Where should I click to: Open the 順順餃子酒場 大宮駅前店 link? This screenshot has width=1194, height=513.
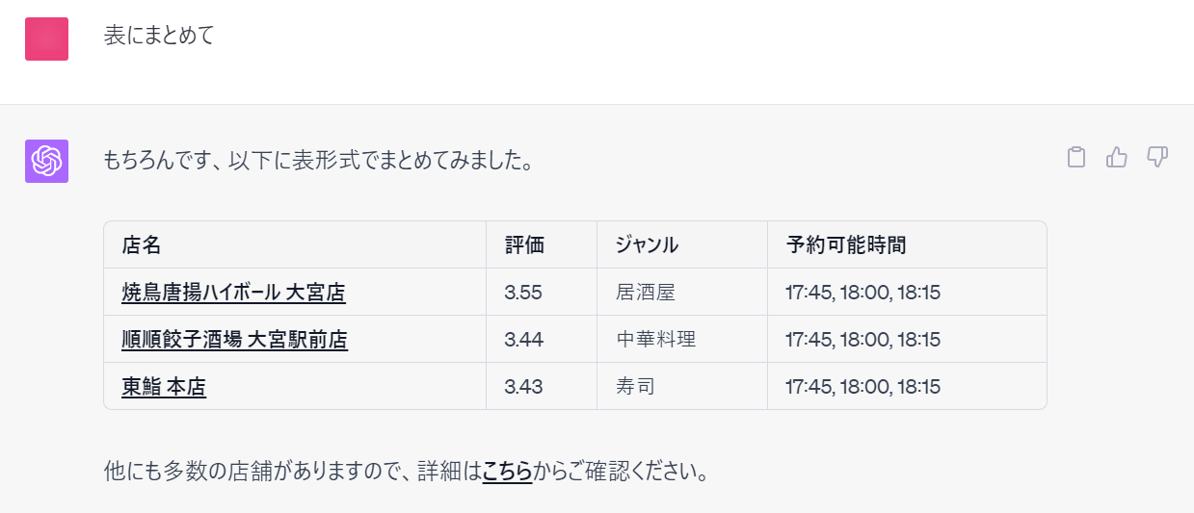(234, 340)
